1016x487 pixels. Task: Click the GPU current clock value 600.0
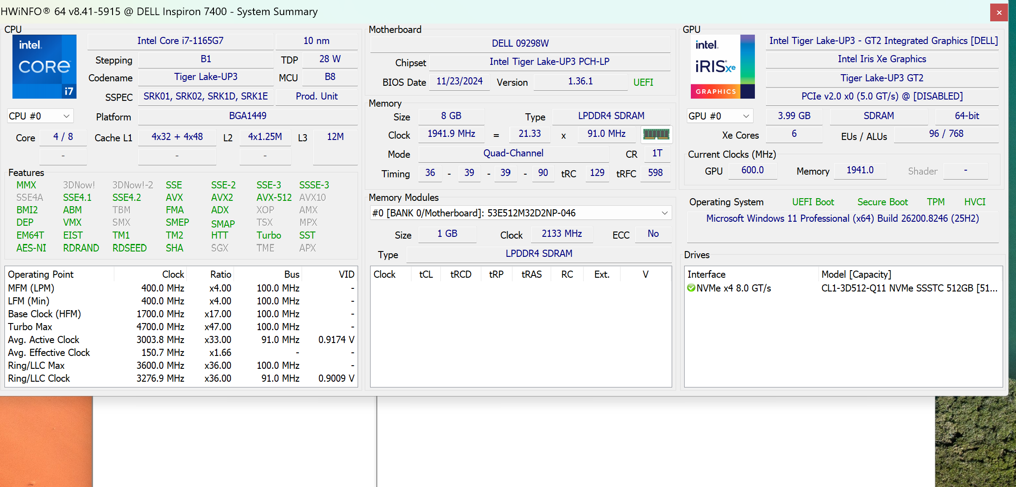point(753,170)
